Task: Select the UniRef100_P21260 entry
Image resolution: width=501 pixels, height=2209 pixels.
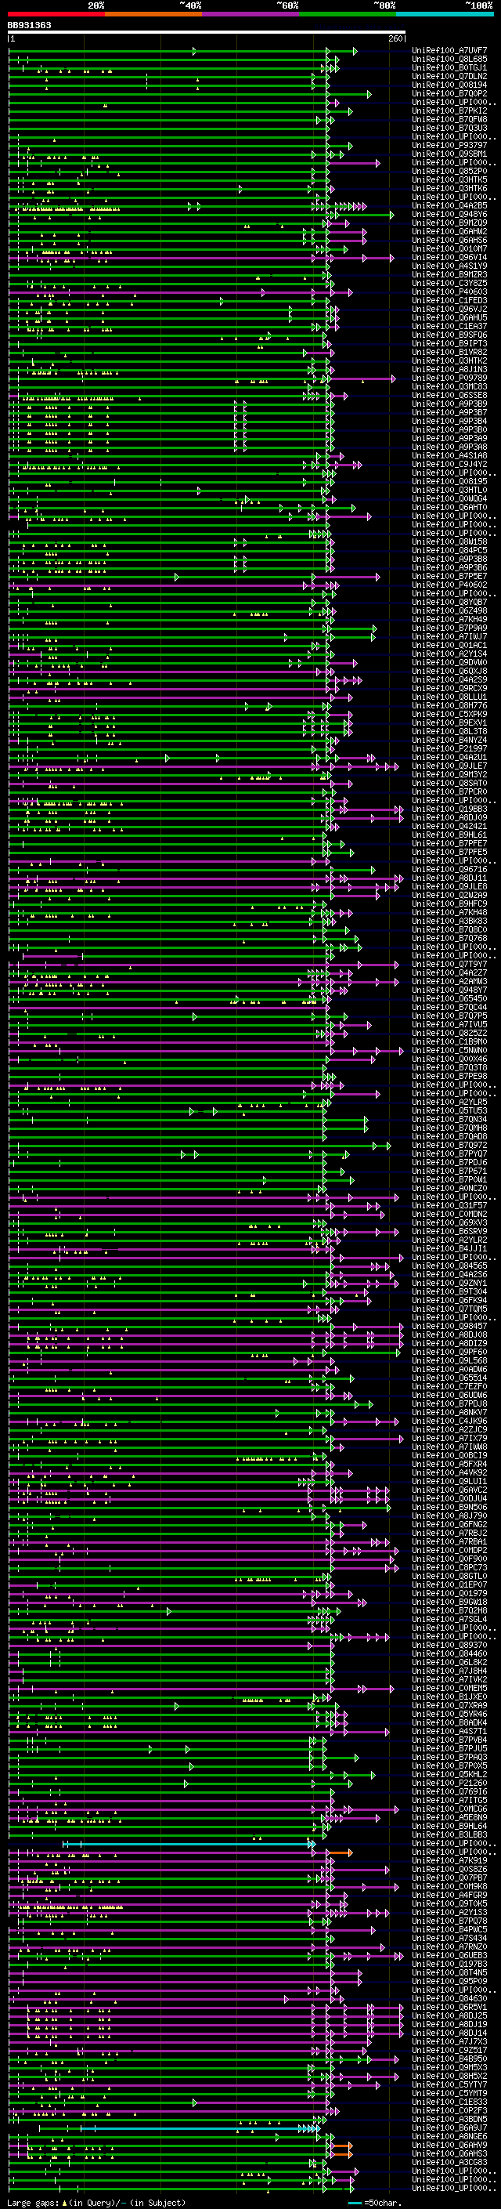Action: [449, 1783]
